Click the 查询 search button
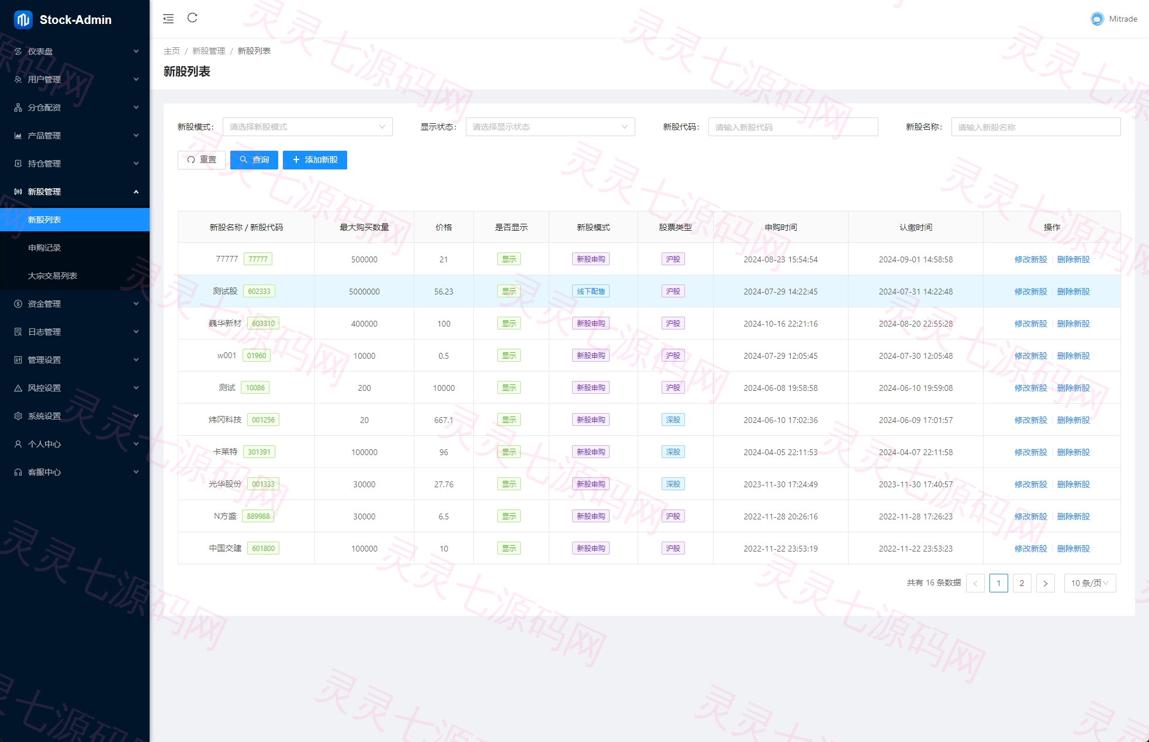The width and height of the screenshot is (1149, 742). tap(254, 160)
